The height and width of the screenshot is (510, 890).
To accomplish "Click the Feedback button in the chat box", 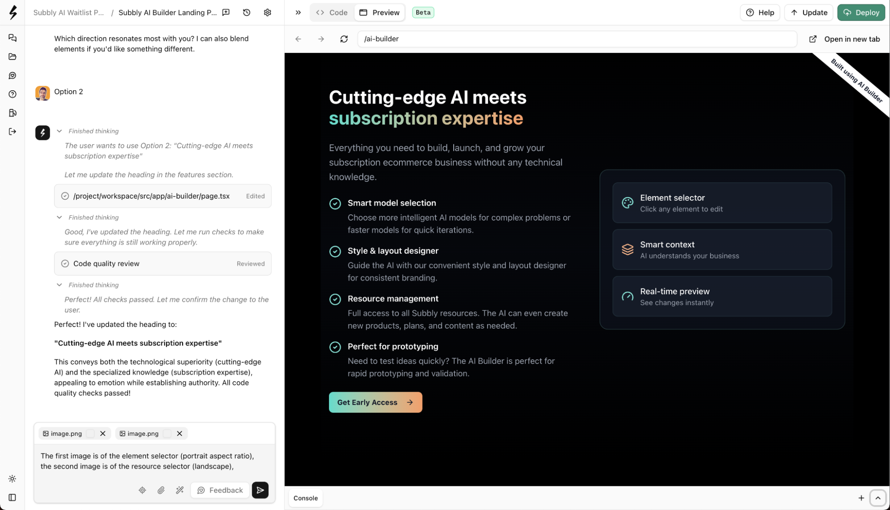I will pos(220,490).
